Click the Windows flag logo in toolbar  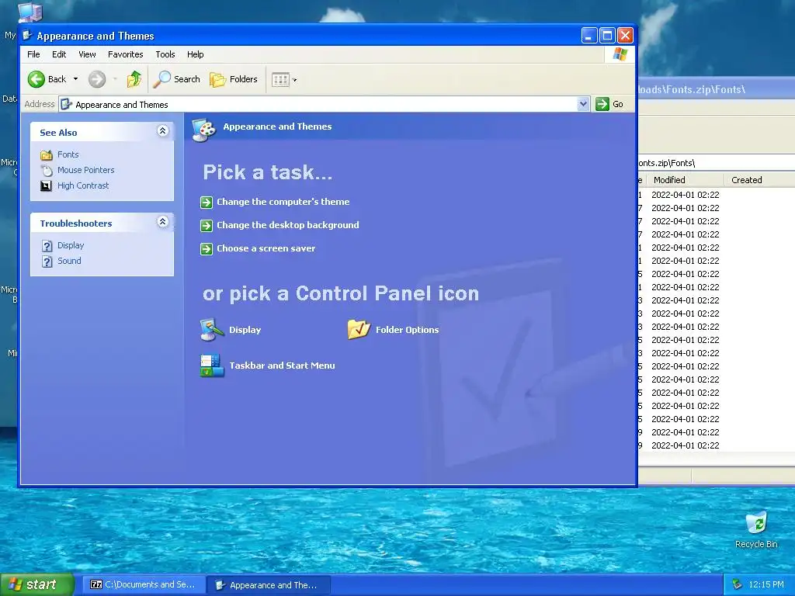tap(620, 54)
